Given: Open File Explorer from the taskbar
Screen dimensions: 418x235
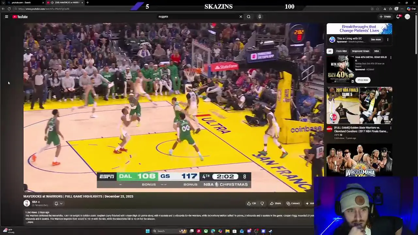Looking at the screenshot, I should [227, 231].
